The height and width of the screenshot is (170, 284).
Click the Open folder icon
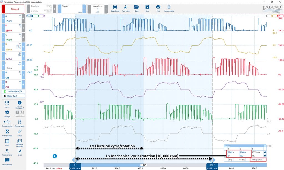[x=136, y=8]
